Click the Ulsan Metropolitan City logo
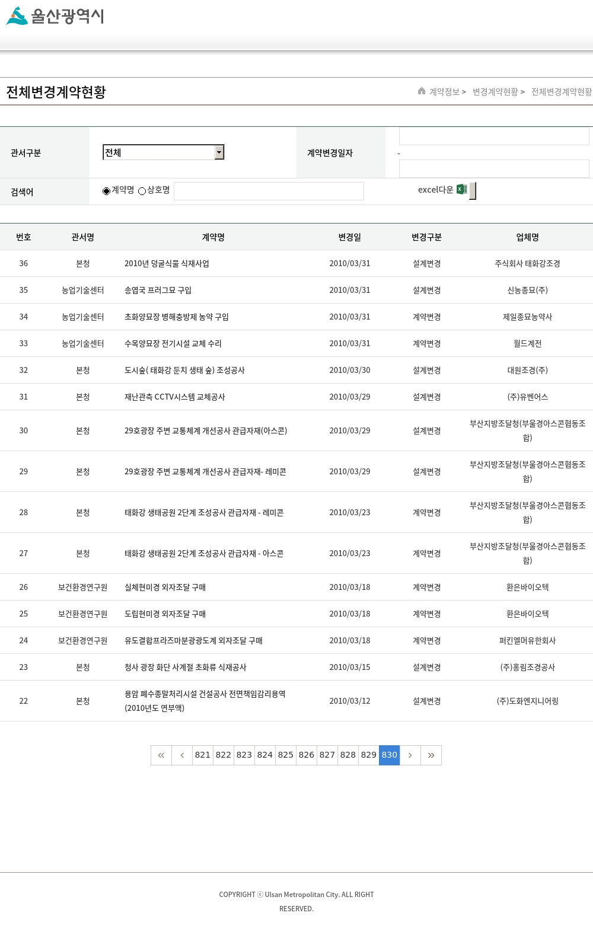Screen dimensions: 593x932 click(55, 16)
